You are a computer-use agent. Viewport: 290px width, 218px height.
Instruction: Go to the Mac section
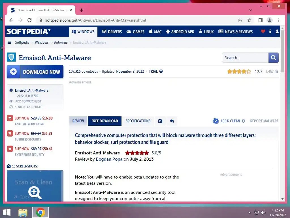[155, 32]
